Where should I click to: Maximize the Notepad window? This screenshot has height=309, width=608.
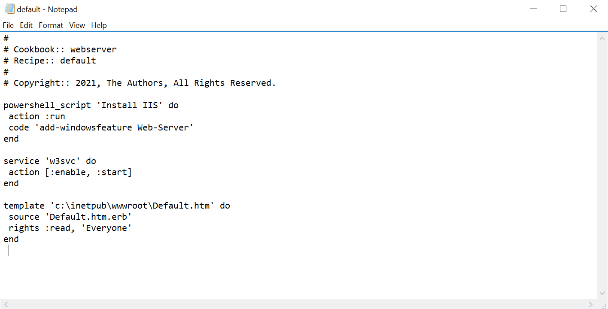563,9
